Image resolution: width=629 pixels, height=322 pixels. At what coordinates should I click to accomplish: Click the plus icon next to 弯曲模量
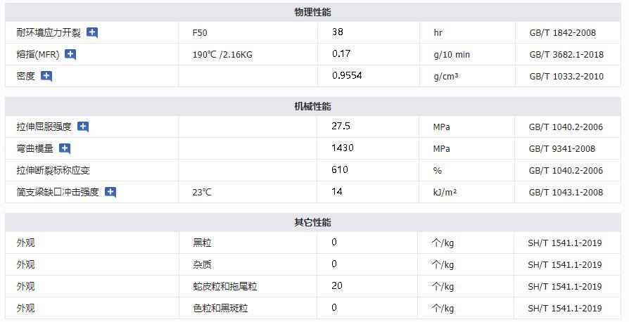(x=65, y=148)
